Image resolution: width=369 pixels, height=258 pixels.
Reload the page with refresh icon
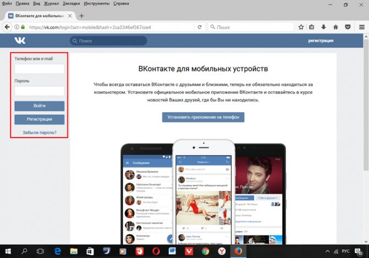[x=200, y=27]
